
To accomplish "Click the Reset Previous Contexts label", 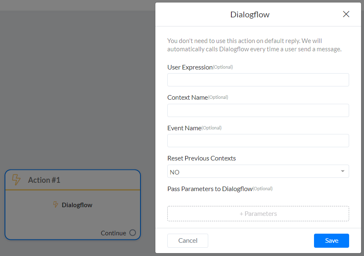I will pos(201,158).
